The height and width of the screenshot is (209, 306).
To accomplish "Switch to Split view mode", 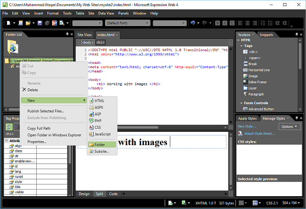I will click(99, 194).
